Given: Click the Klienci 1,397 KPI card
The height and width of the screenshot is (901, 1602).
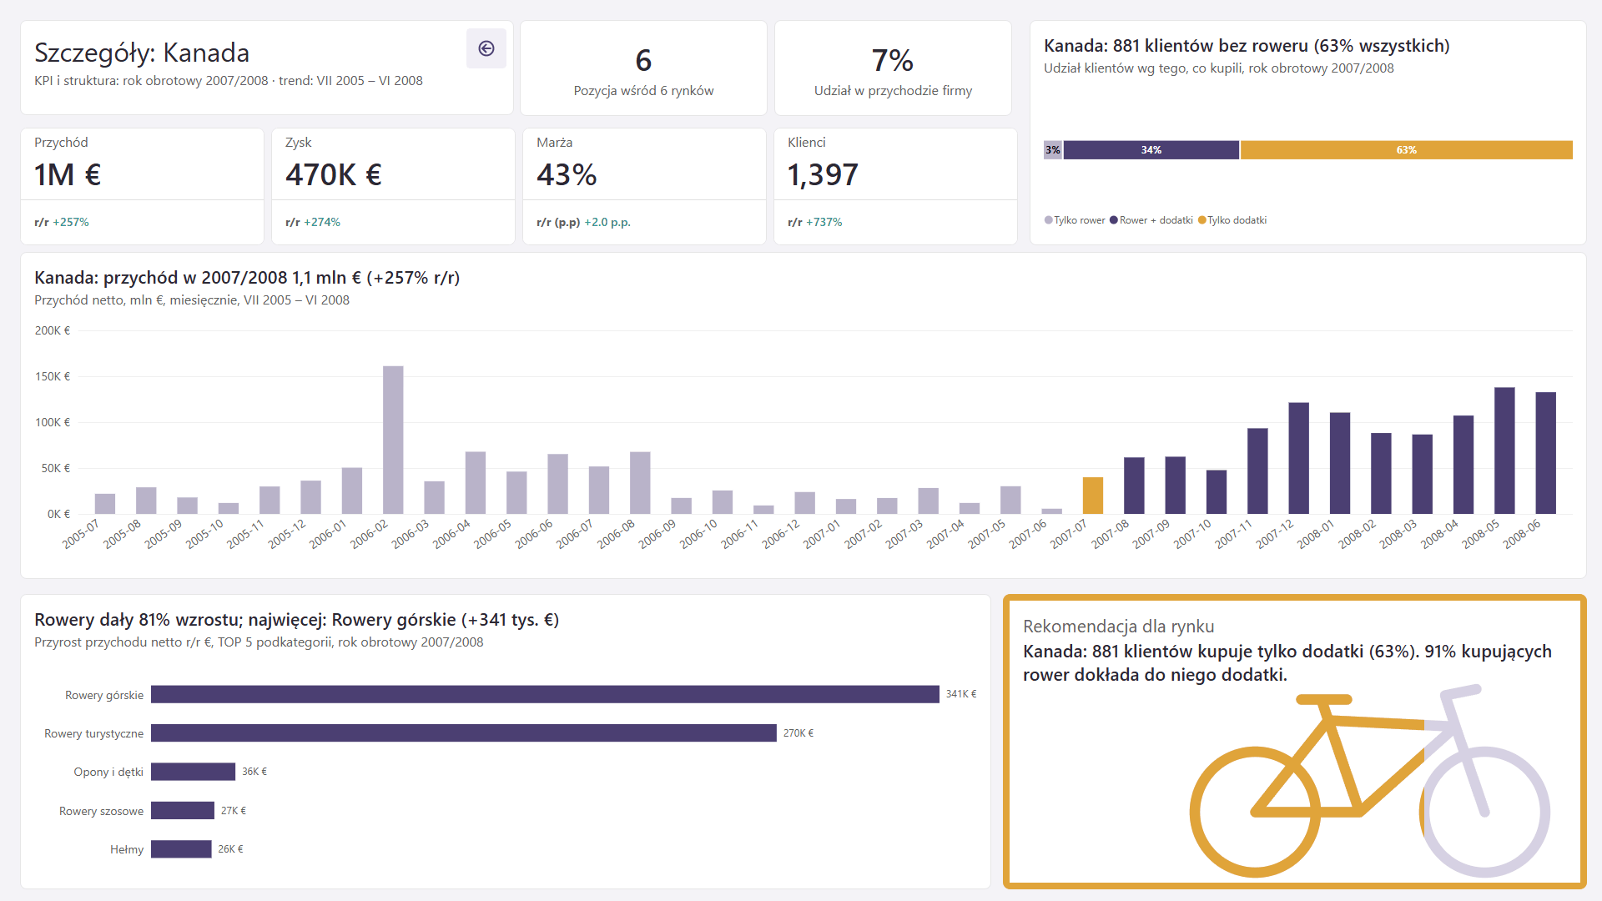Looking at the screenshot, I should click(895, 186).
